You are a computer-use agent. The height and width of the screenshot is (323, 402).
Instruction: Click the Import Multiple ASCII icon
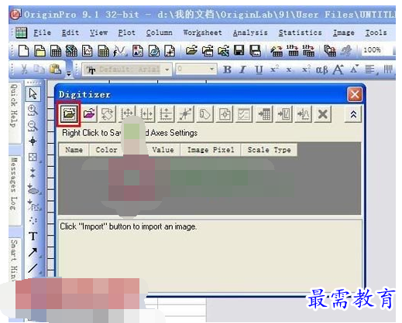pos(308,50)
